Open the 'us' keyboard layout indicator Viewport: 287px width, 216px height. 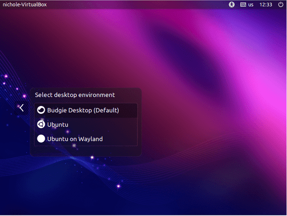251,5
